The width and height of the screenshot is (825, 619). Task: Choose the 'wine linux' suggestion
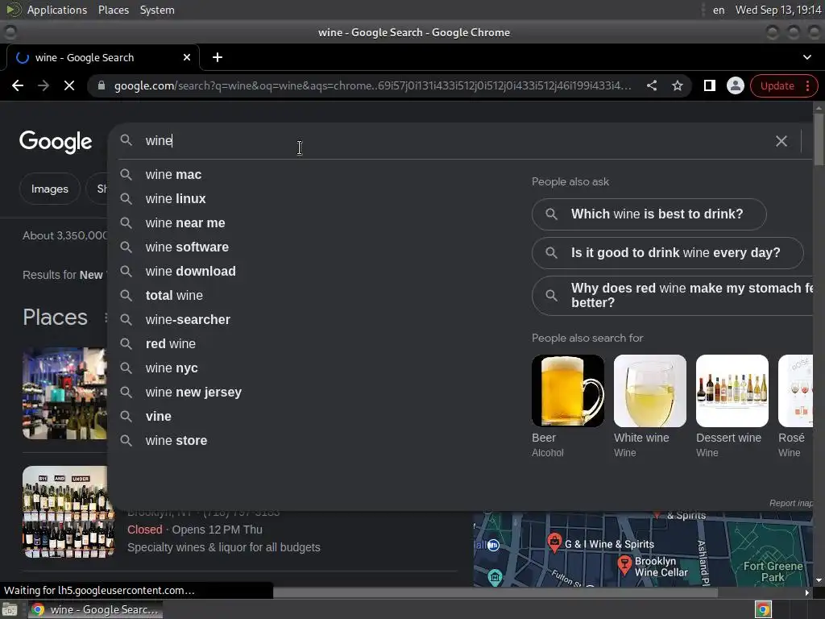click(175, 199)
